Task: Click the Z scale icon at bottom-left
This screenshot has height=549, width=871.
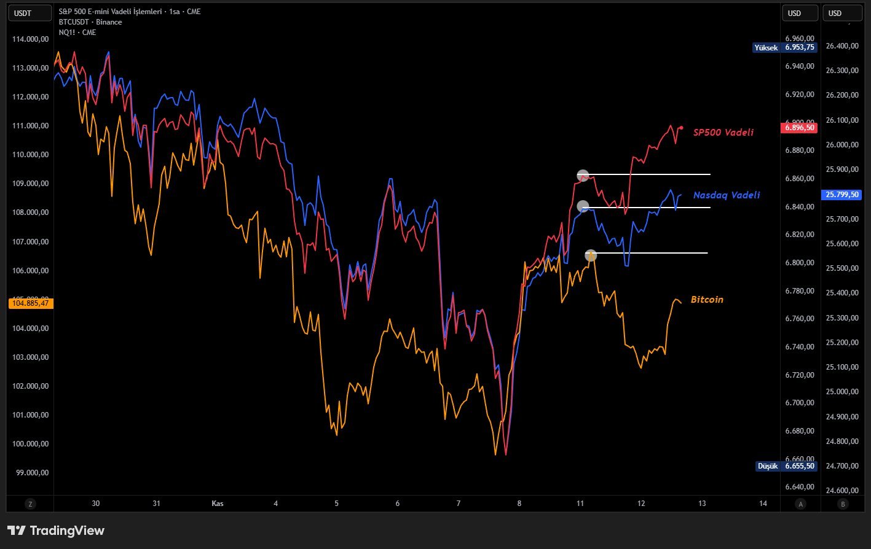Action: pos(30,504)
